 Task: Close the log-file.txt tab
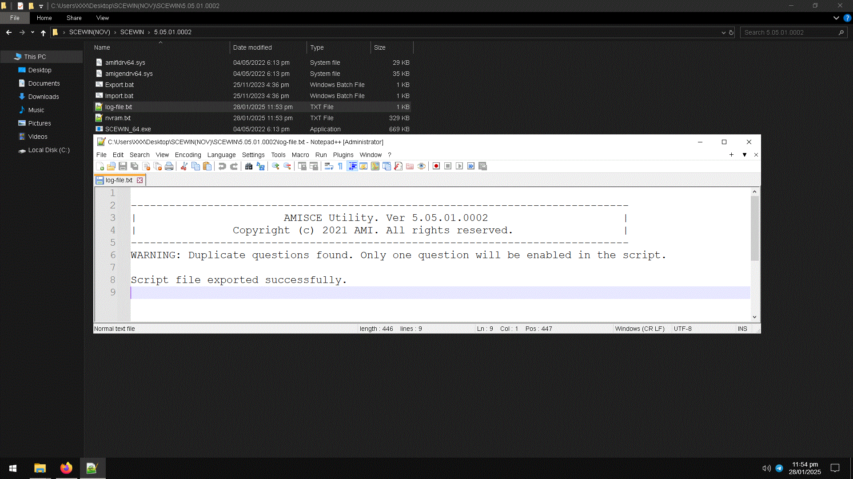140,180
